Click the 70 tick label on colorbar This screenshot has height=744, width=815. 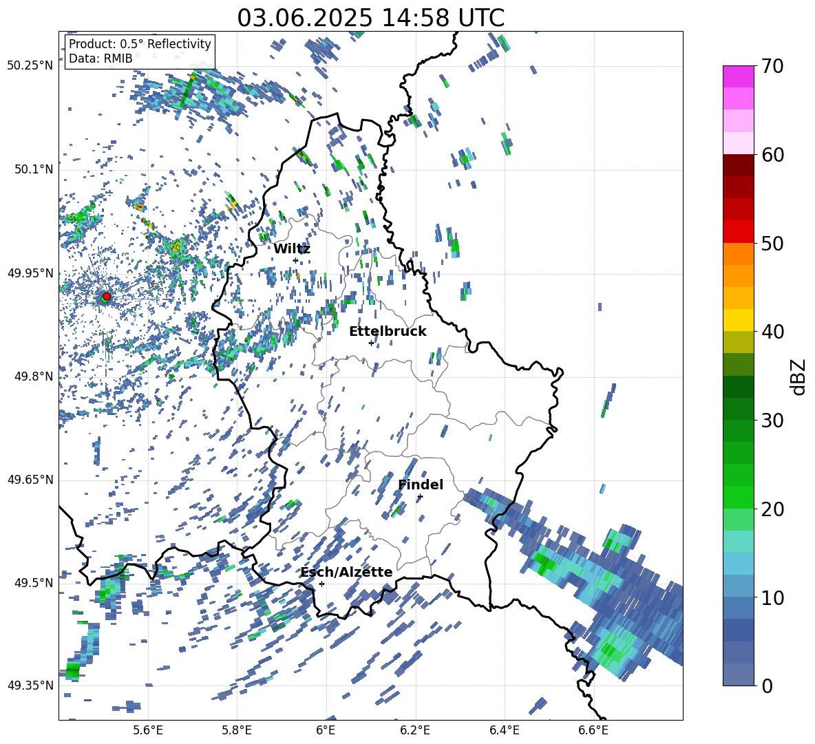[772, 66]
